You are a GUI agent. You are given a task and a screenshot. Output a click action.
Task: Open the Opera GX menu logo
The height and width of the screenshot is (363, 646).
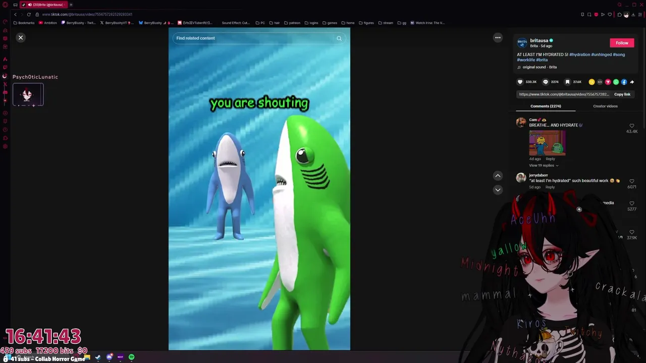click(x=5, y=5)
